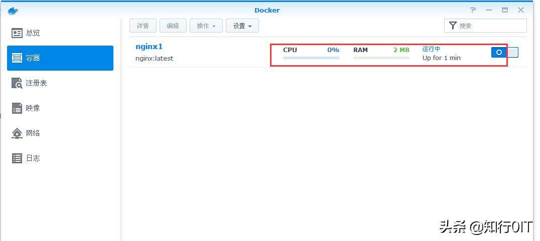Click the 运行中 running status text

[431, 49]
